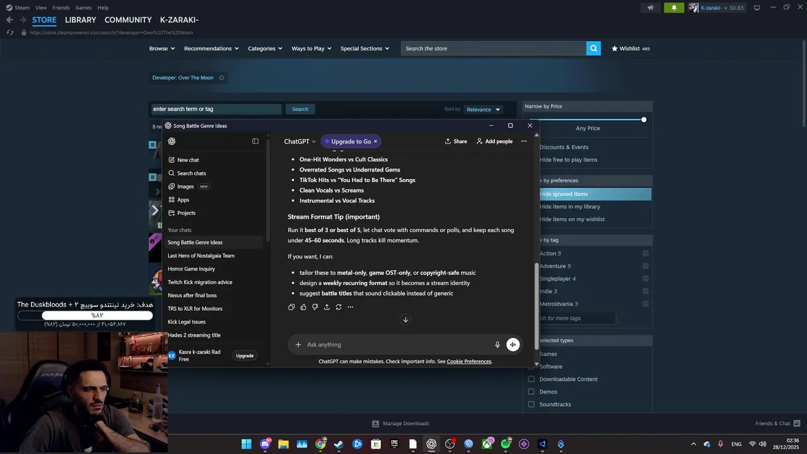807x454 pixels.
Task: Open ChatGPT conversation options menu (three dots)
Action: [524, 141]
